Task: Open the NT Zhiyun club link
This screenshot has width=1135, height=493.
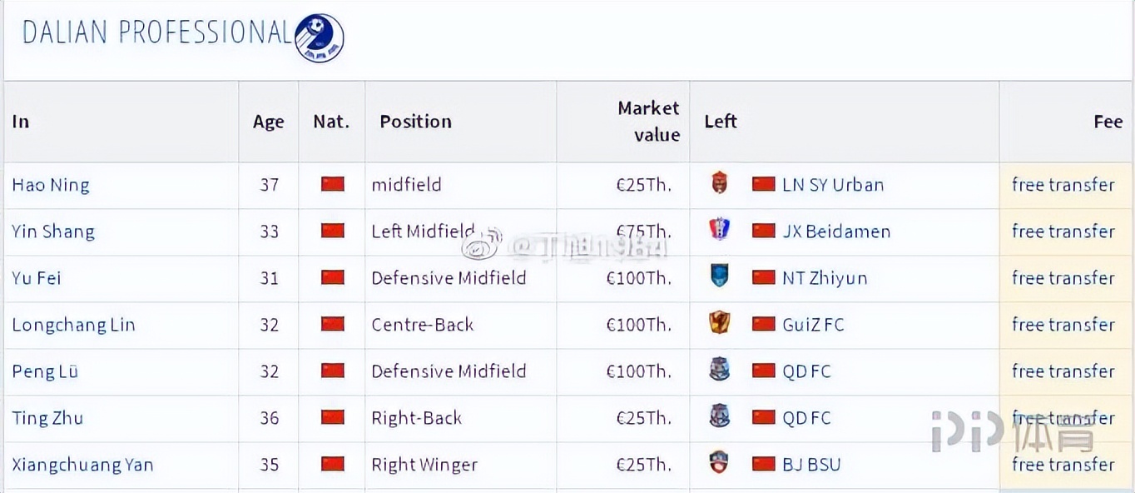Action: (825, 278)
